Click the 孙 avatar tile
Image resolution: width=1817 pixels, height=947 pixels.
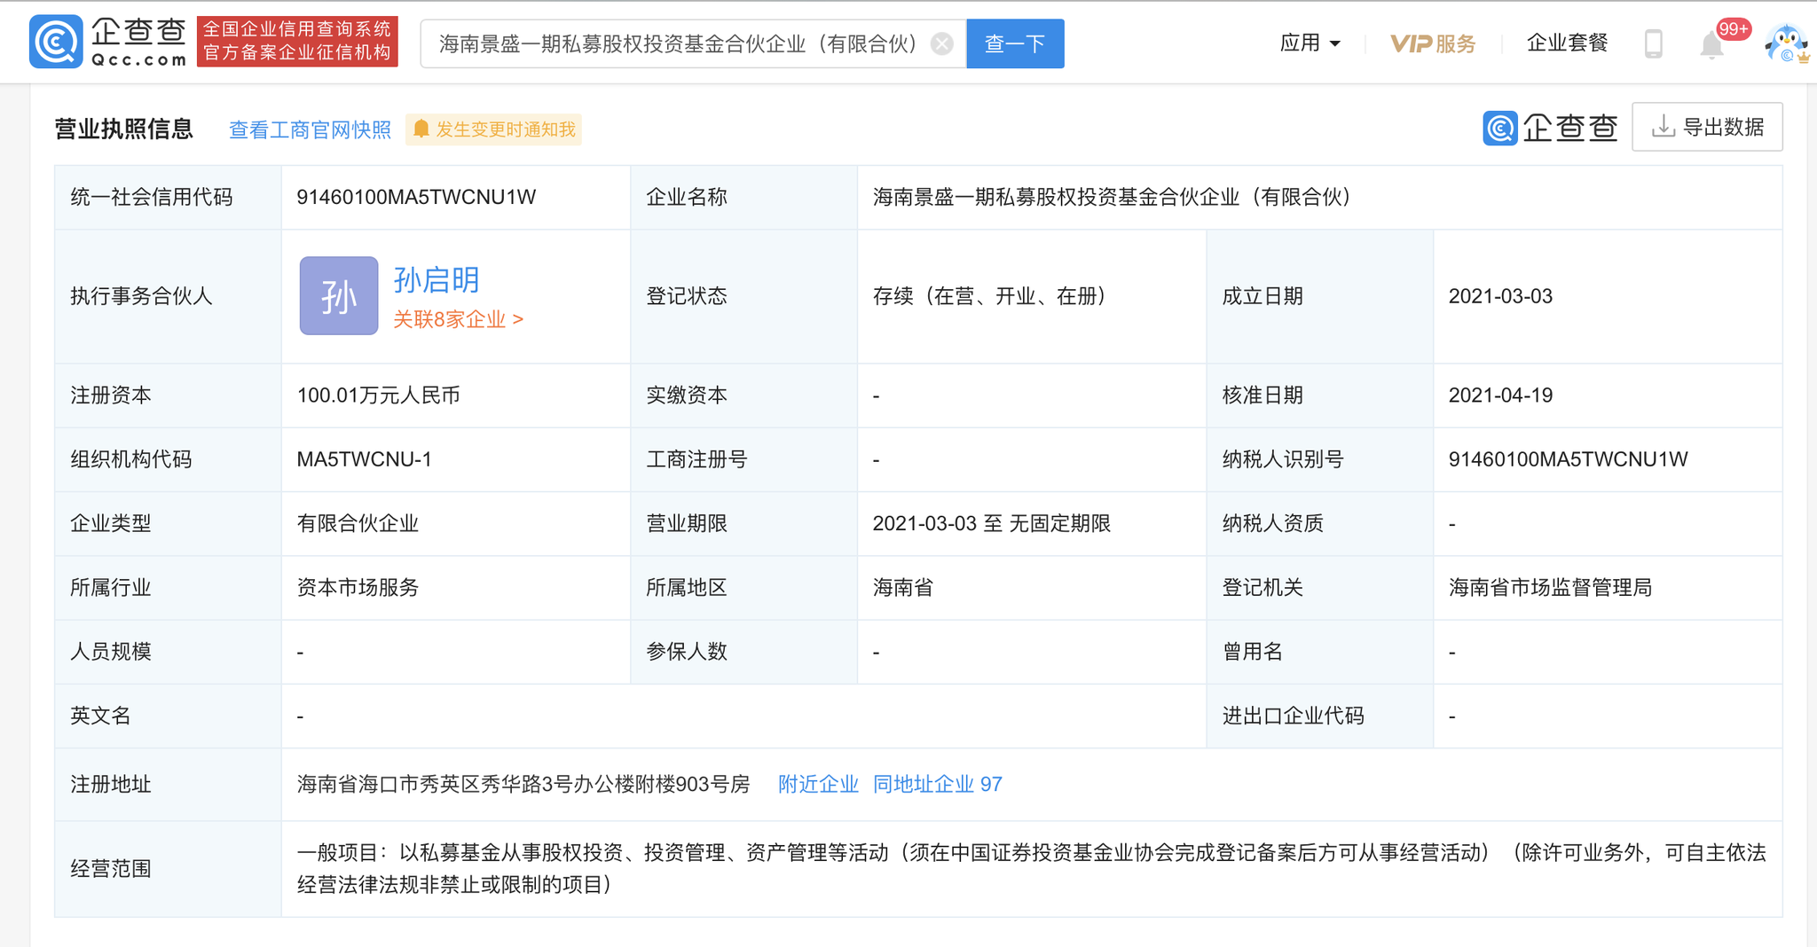pos(338,295)
